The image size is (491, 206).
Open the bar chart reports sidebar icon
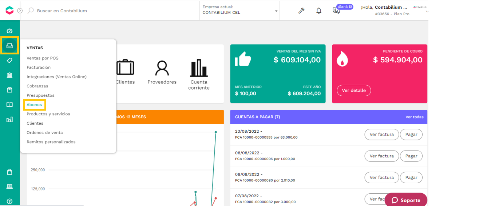[10, 119]
